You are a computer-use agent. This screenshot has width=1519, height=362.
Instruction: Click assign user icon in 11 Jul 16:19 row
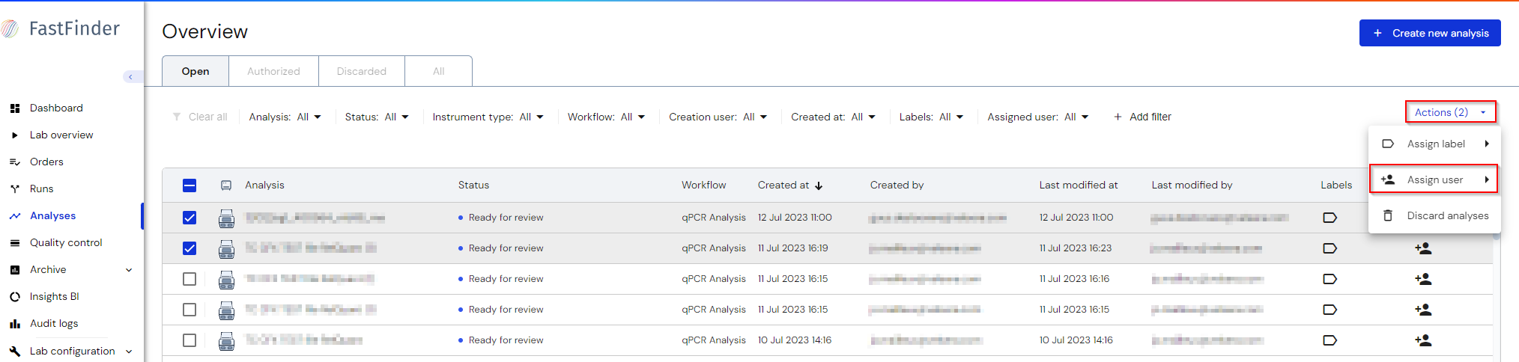(x=1423, y=248)
